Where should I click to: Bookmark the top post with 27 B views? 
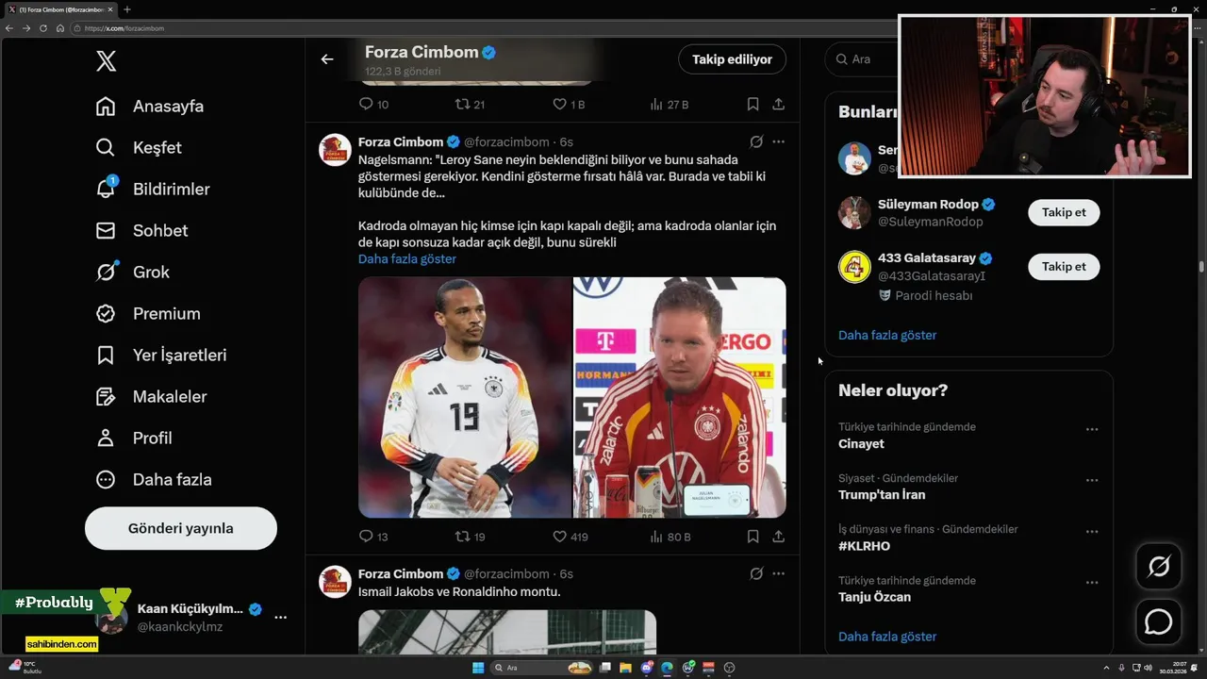(x=752, y=105)
